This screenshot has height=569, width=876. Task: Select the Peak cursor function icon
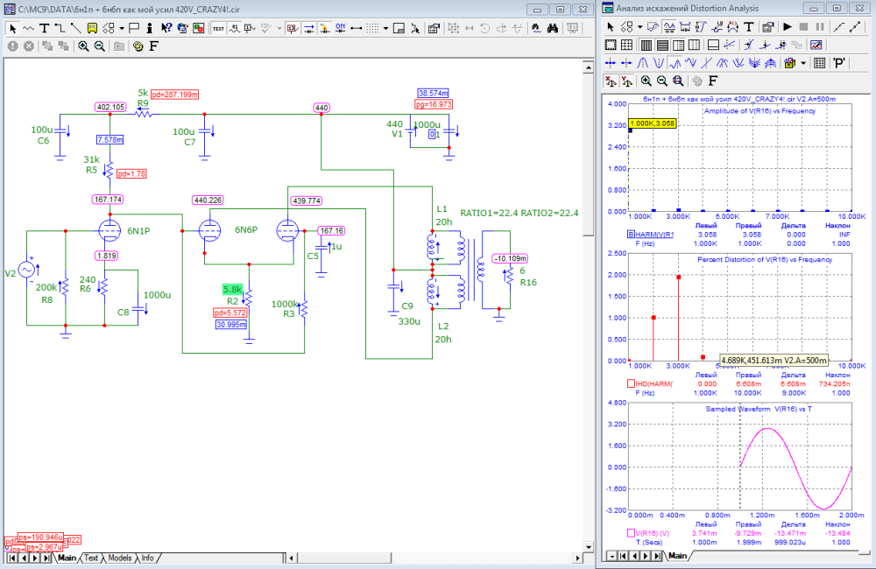coord(643,63)
